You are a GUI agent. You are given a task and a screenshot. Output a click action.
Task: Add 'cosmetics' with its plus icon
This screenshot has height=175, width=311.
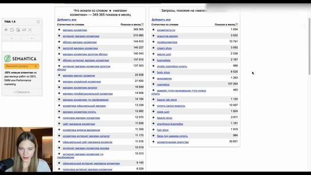(154, 84)
